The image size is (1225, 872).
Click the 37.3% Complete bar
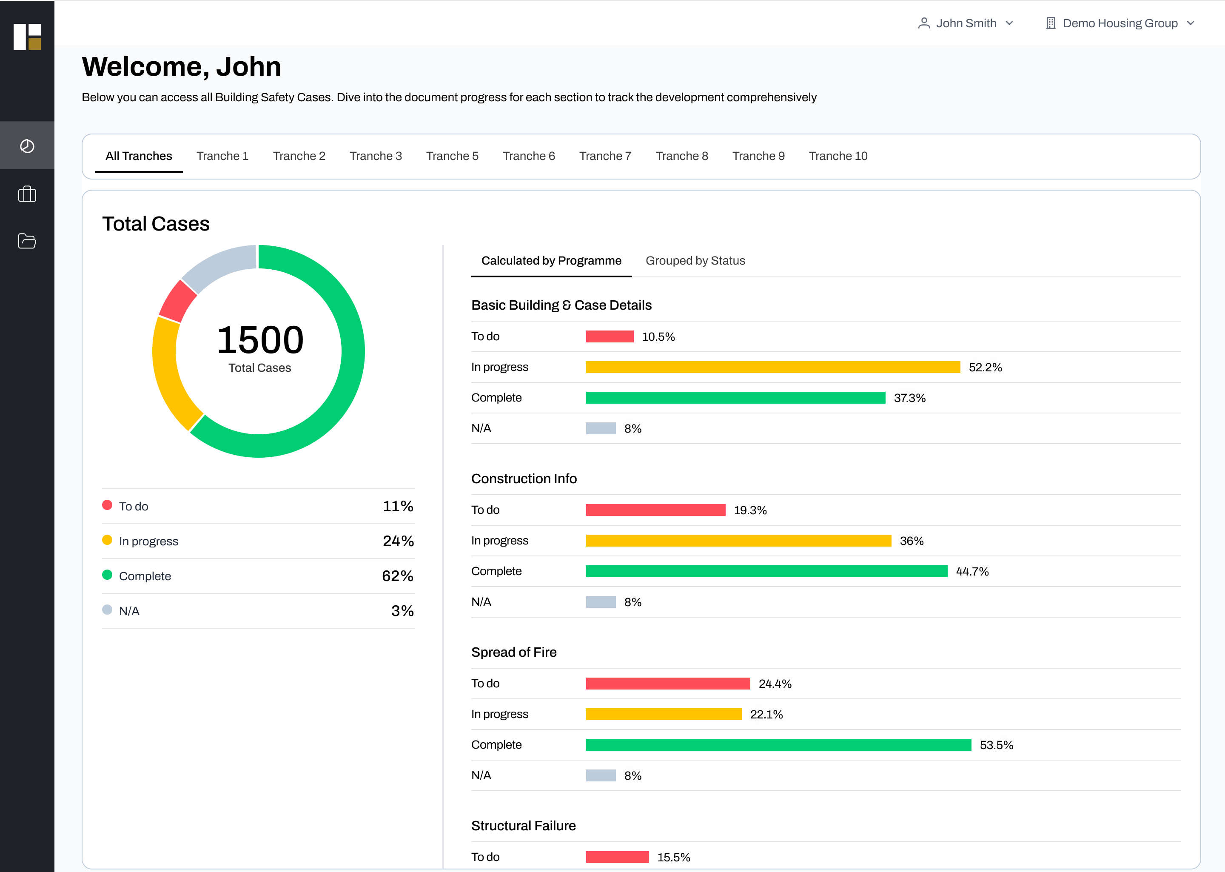[x=735, y=398]
